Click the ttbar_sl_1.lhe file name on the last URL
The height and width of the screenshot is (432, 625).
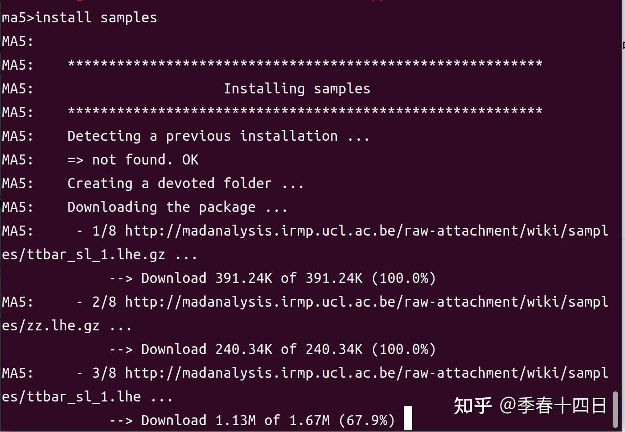83,397
